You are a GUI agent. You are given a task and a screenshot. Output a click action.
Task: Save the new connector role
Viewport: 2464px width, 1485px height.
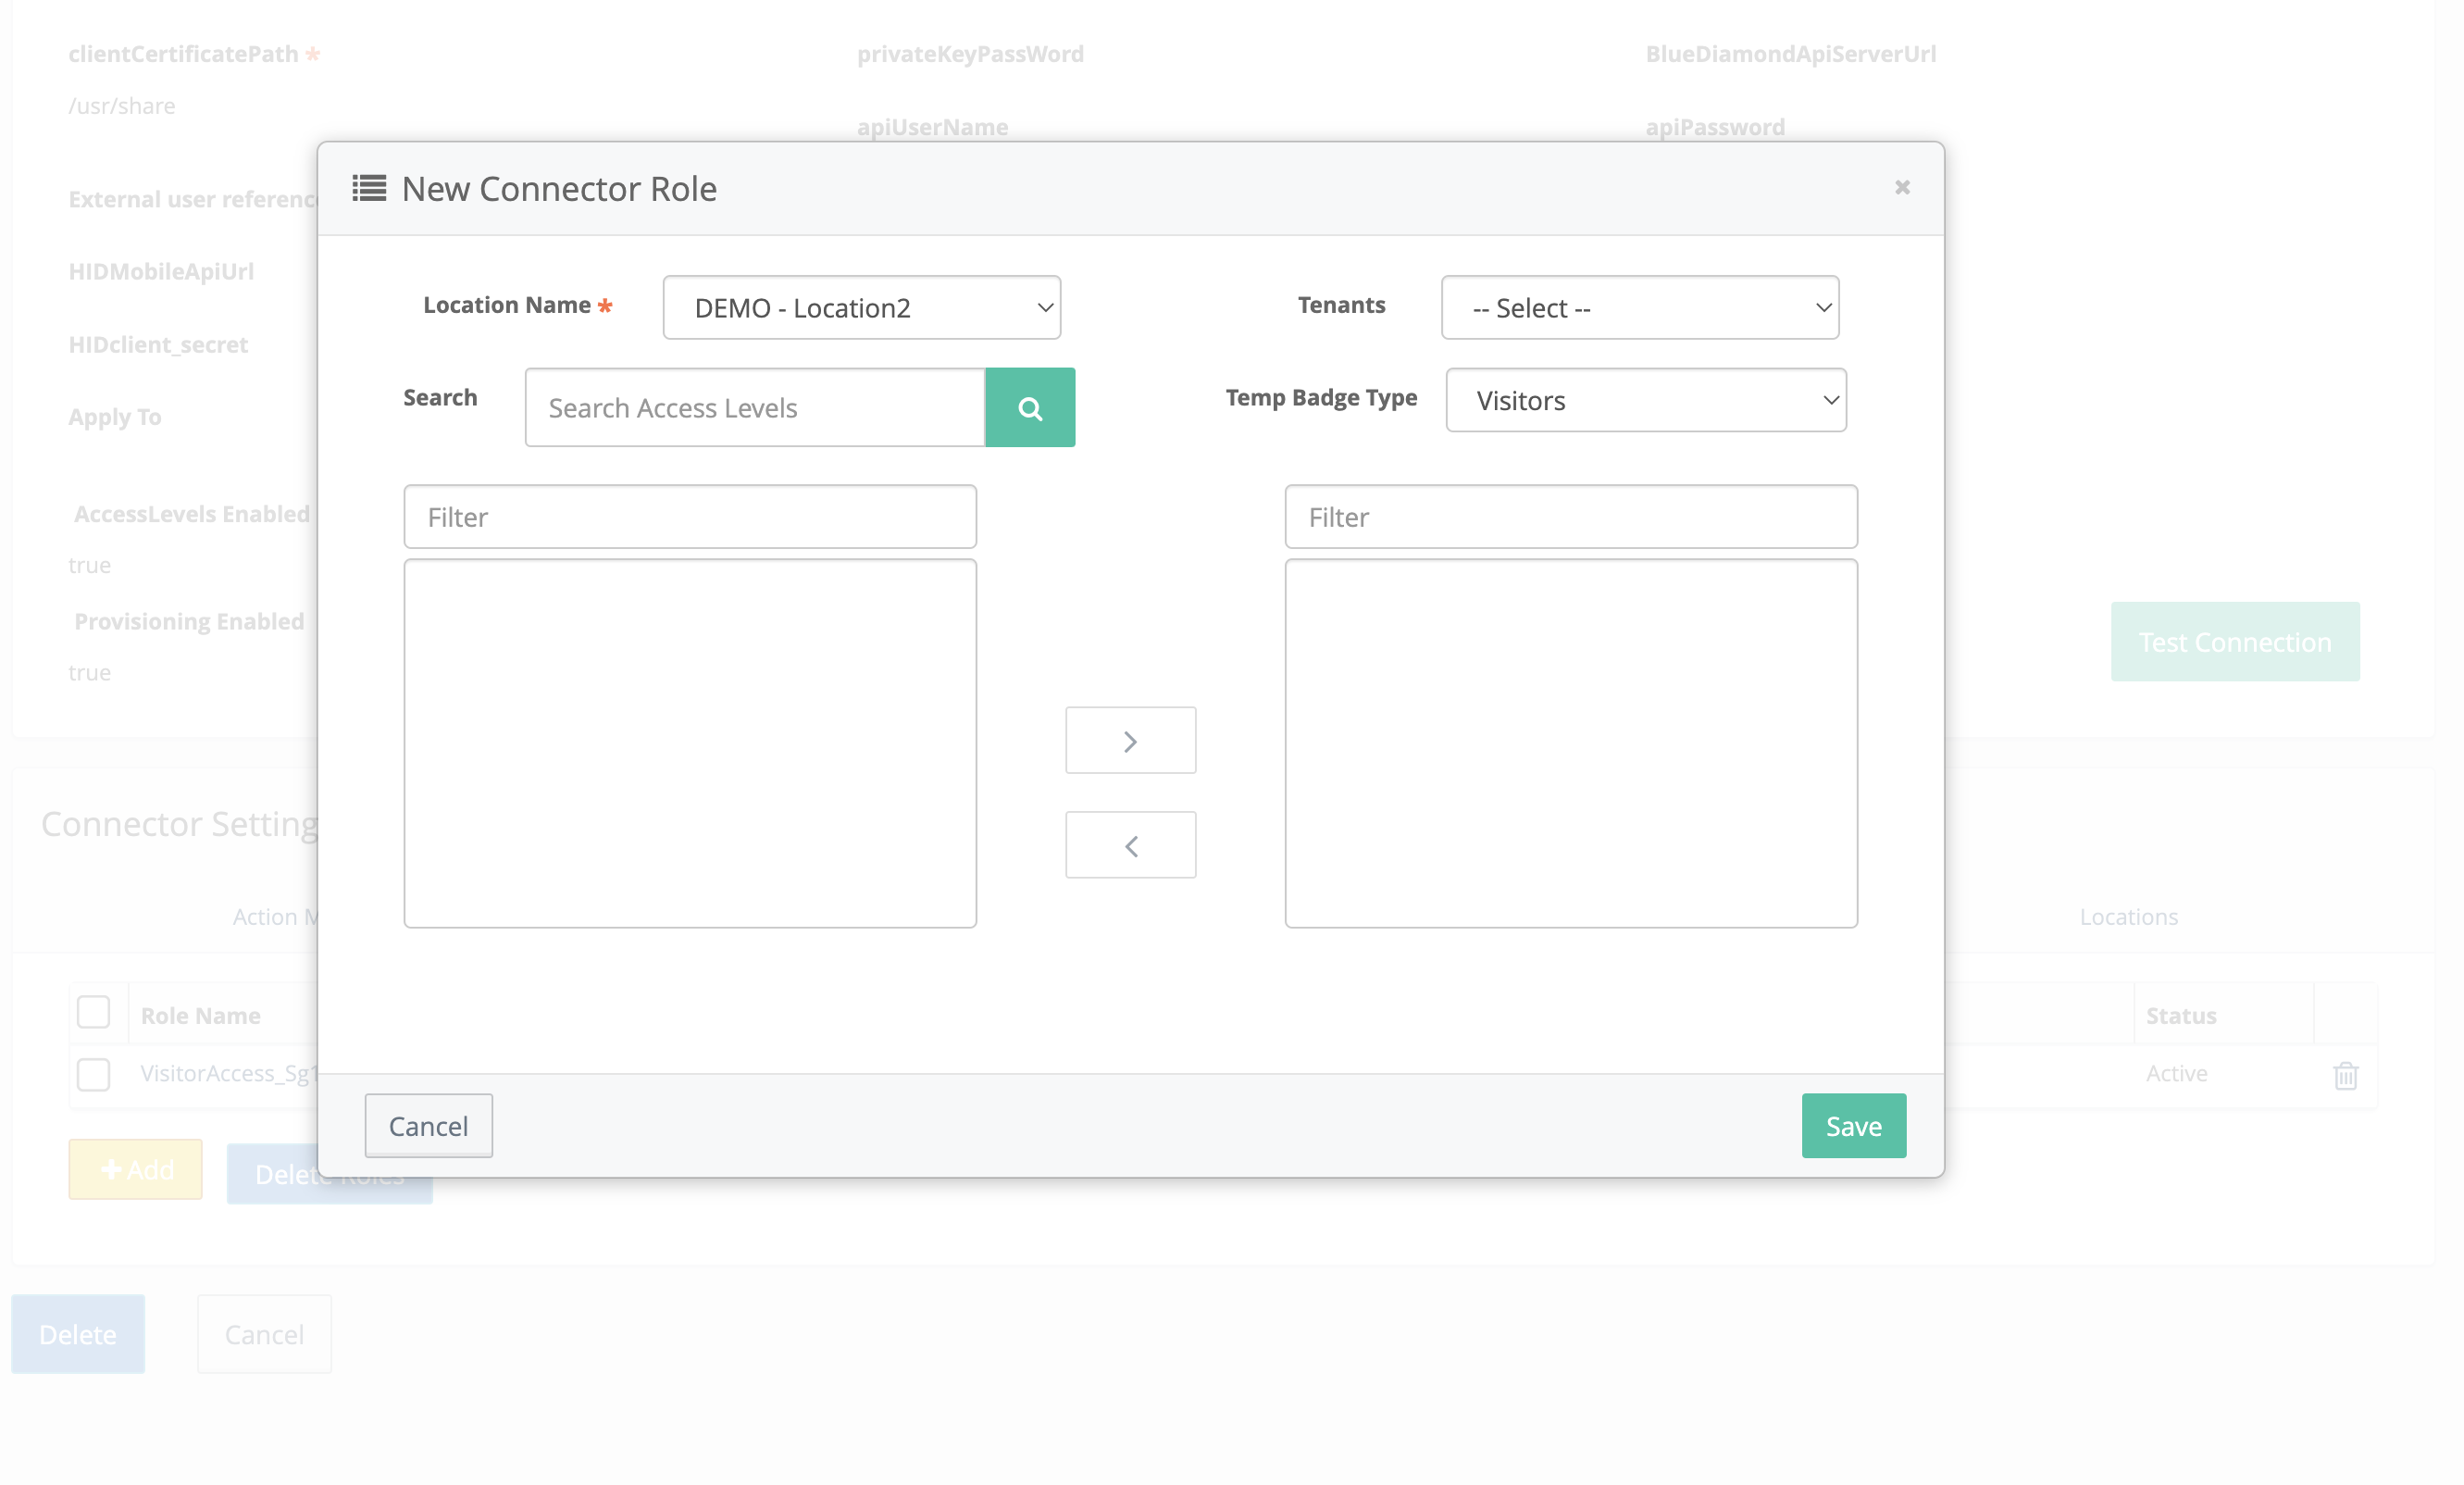1854,1126
